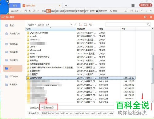Select the 66聚焦的原理 MP3 file
The width and height of the screenshot is (154, 119).
[x=81, y=78]
